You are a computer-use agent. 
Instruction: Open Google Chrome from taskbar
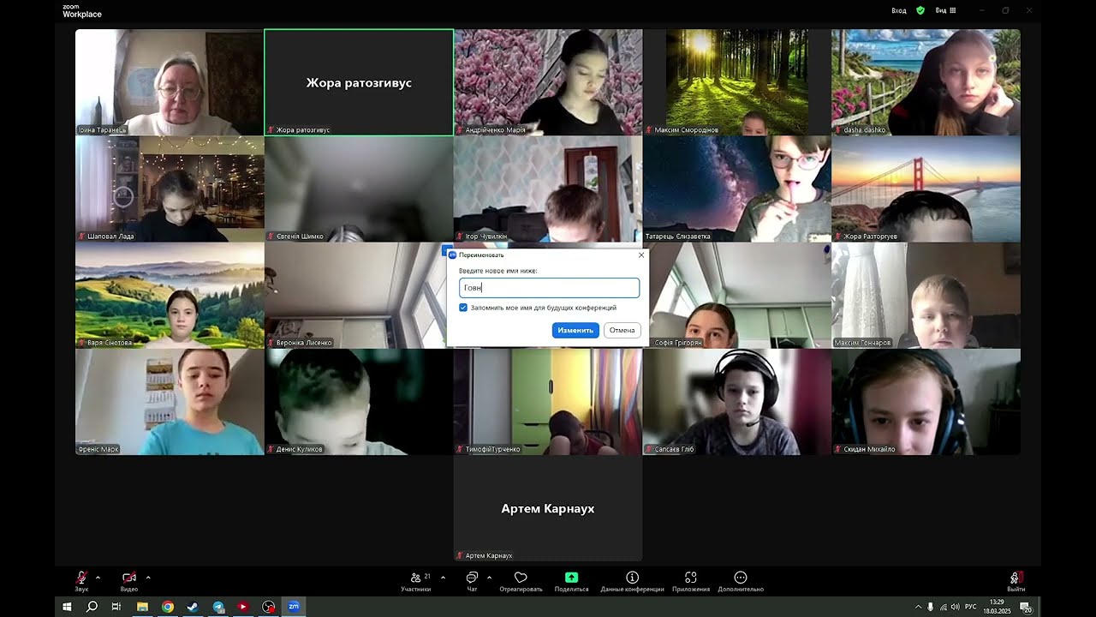pyautogui.click(x=168, y=607)
